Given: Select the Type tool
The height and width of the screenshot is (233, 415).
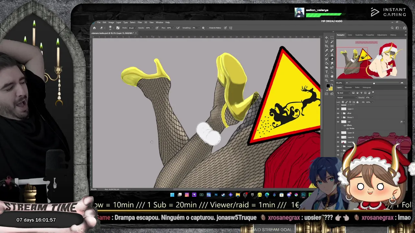Looking at the screenshot, I should tap(326, 72).
